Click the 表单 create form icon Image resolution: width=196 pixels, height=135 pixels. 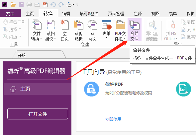coord(107,25)
